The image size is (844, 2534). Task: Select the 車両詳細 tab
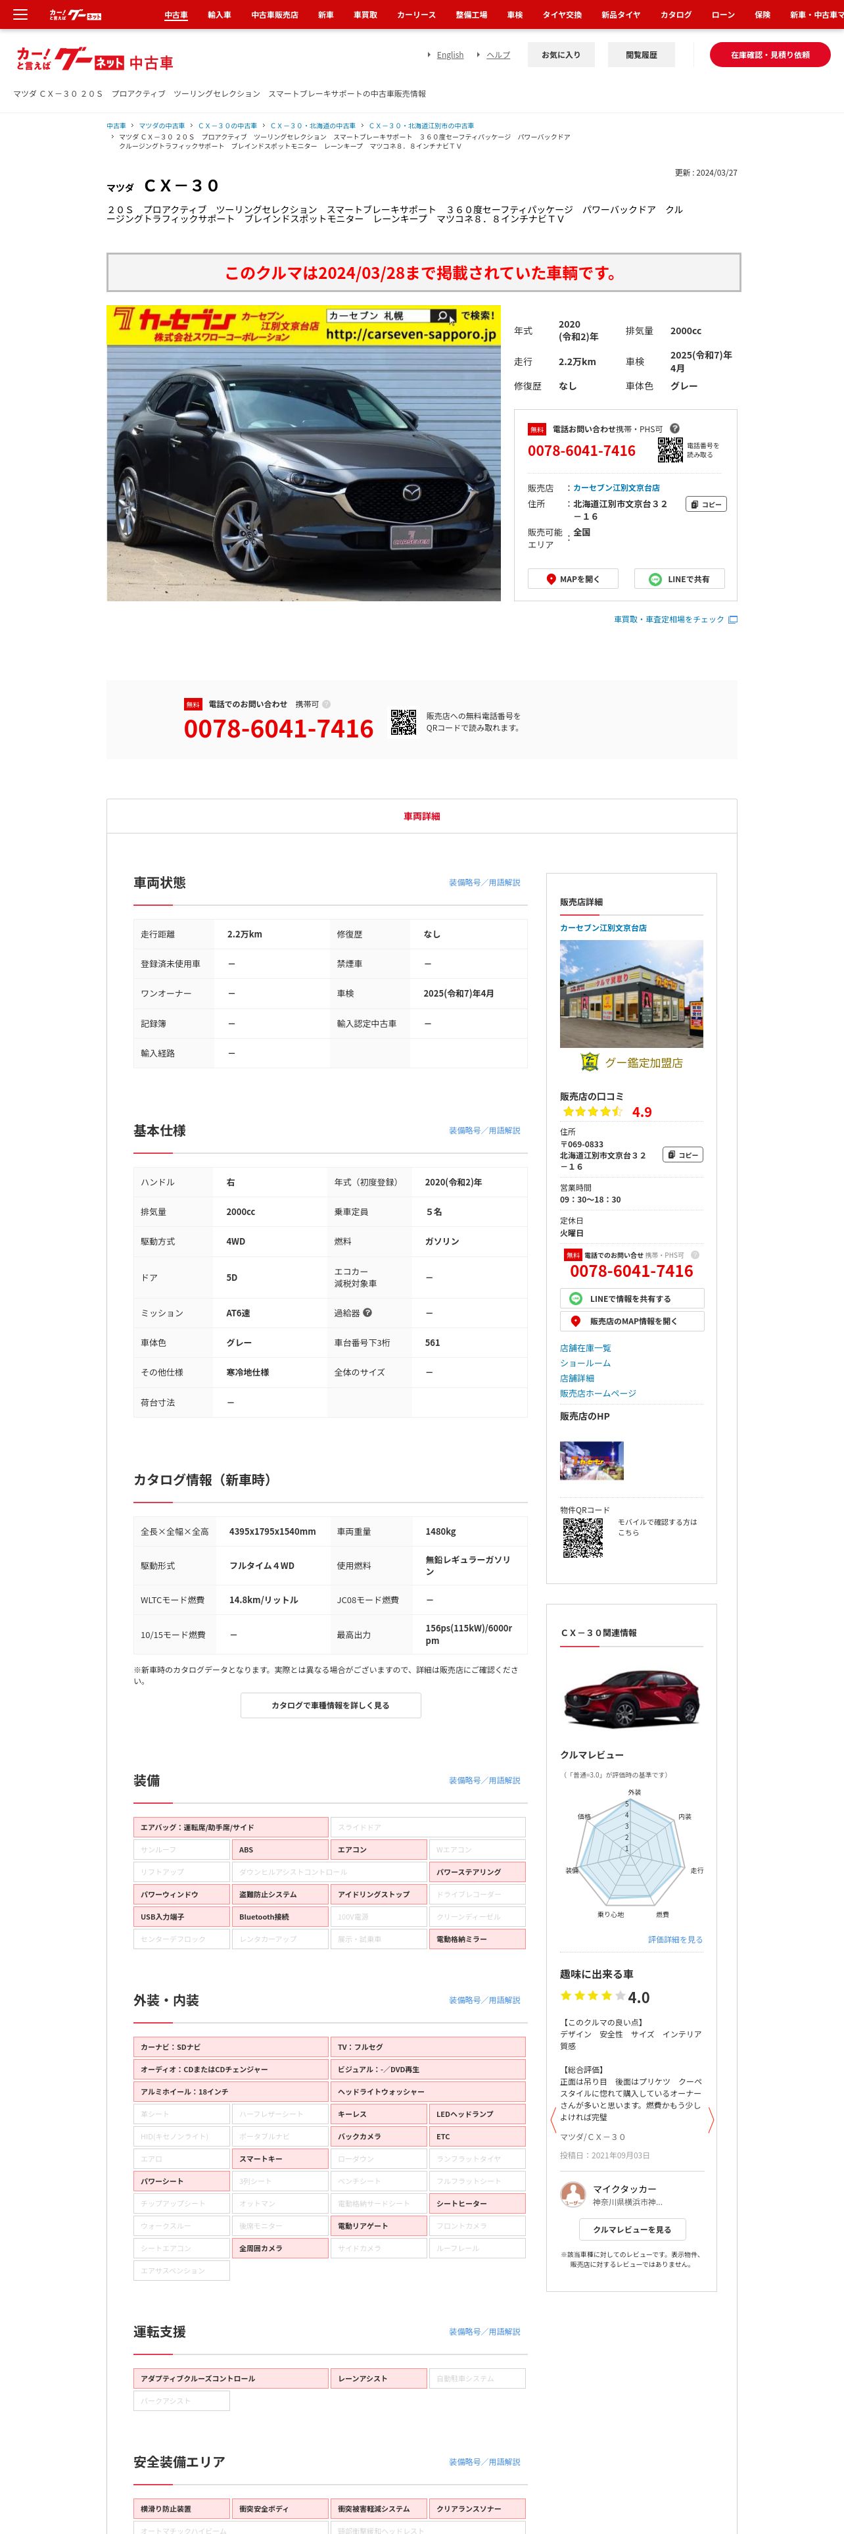[421, 816]
